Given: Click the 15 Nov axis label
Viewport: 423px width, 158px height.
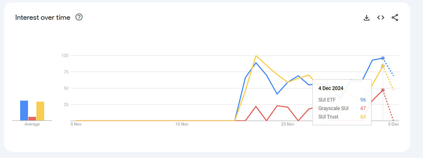Looking at the screenshot, I should pyautogui.click(x=182, y=124).
